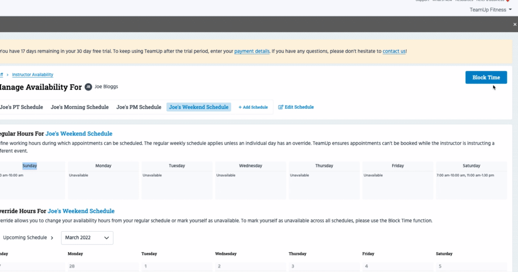Open the payment details link

click(252, 51)
